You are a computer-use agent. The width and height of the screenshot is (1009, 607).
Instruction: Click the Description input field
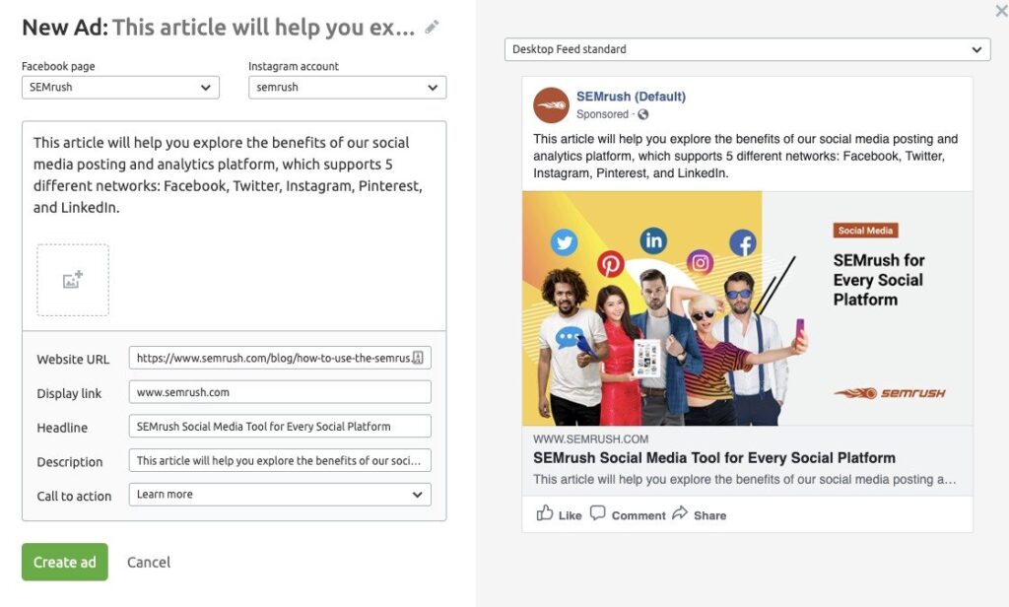tap(280, 460)
